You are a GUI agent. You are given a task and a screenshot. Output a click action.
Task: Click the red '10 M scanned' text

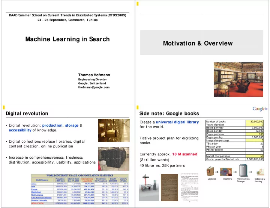coord(185,154)
